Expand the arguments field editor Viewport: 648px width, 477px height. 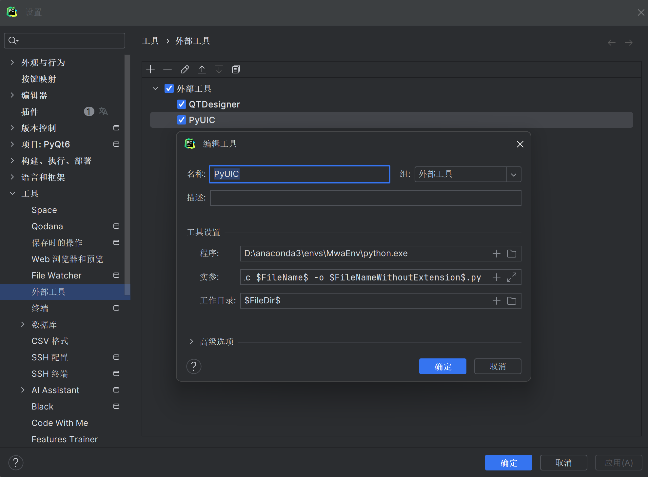[x=511, y=277]
